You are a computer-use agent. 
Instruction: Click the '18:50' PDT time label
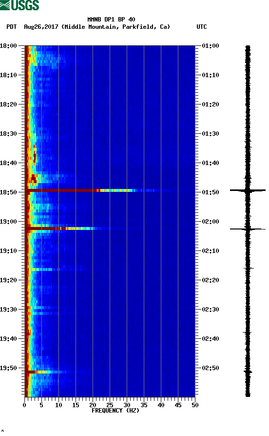8,192
